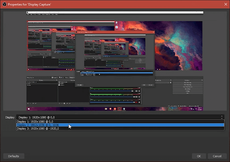The height and width of the screenshot is (162, 230).
Task: Click the circled OBS icon in the previewed taskbar
Action: [120, 109]
